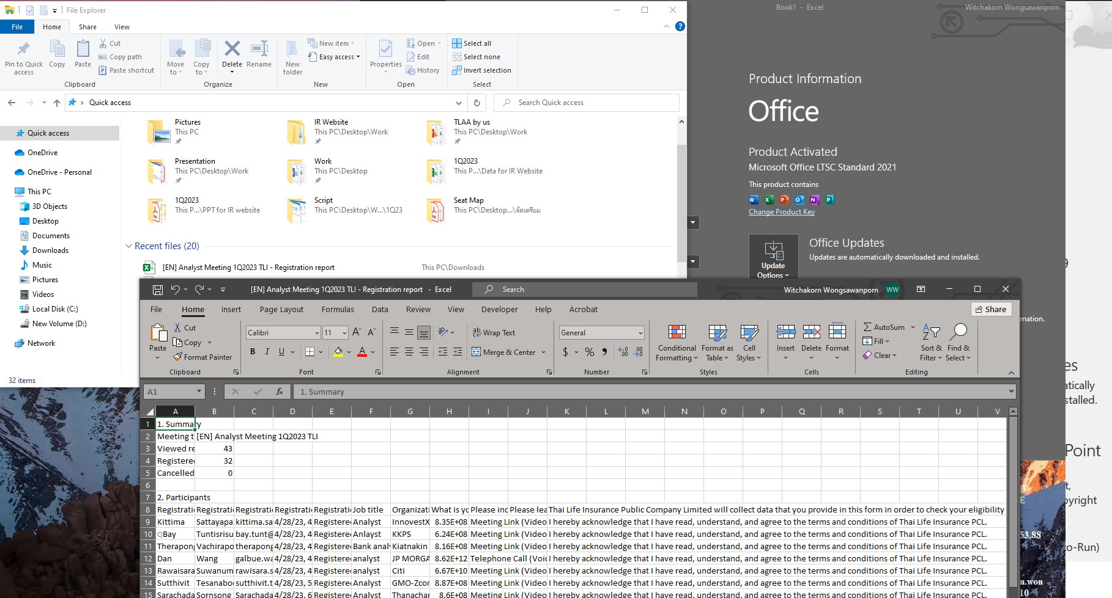Increase font size with the larger A icon
Viewport: 1112px width, 598px height.
coord(357,332)
